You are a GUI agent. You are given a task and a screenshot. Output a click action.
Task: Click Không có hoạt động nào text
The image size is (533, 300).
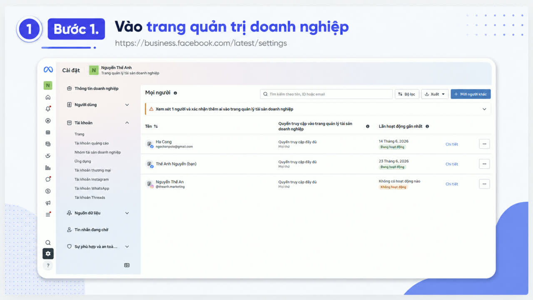coord(399,181)
